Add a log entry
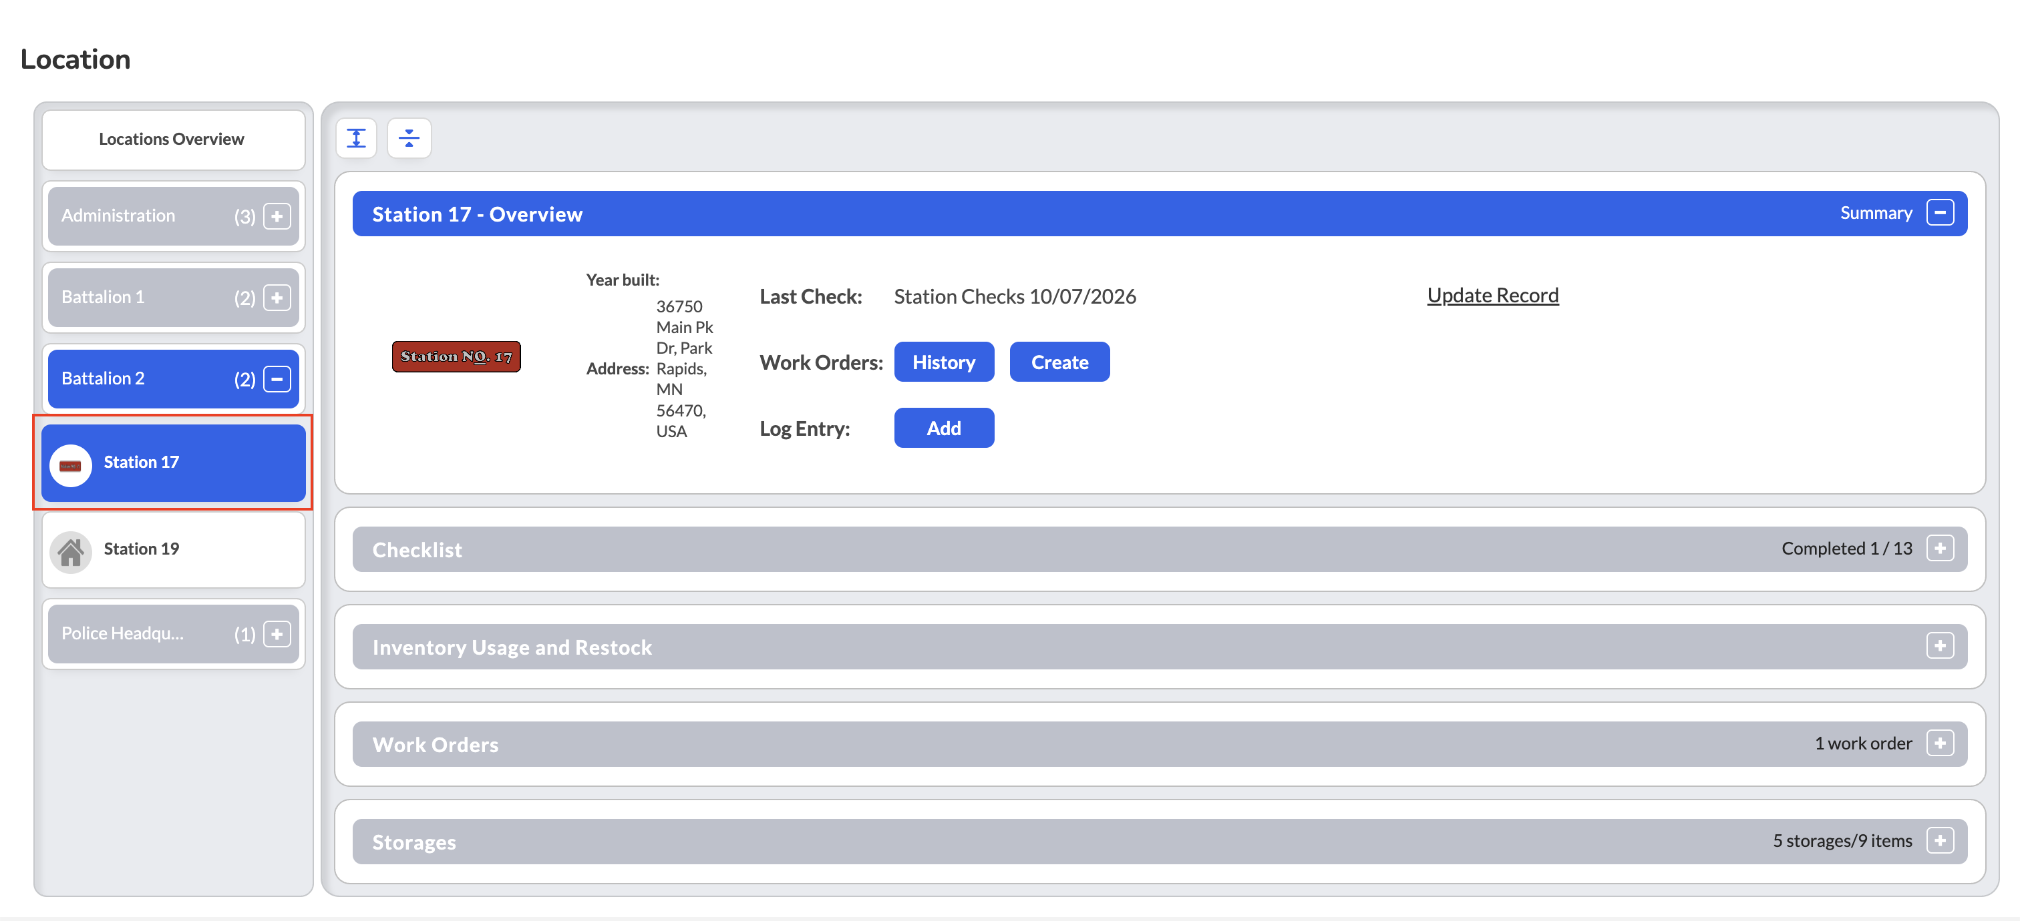The height and width of the screenshot is (921, 2020). [x=943, y=428]
